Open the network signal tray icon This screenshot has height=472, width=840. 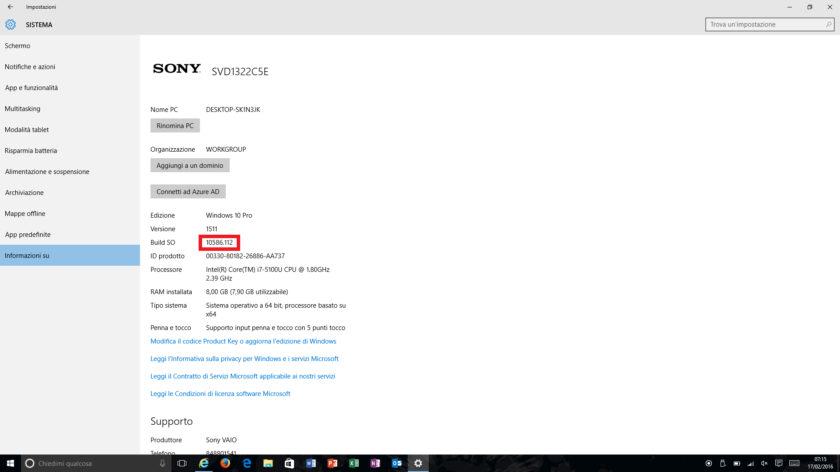(751, 463)
